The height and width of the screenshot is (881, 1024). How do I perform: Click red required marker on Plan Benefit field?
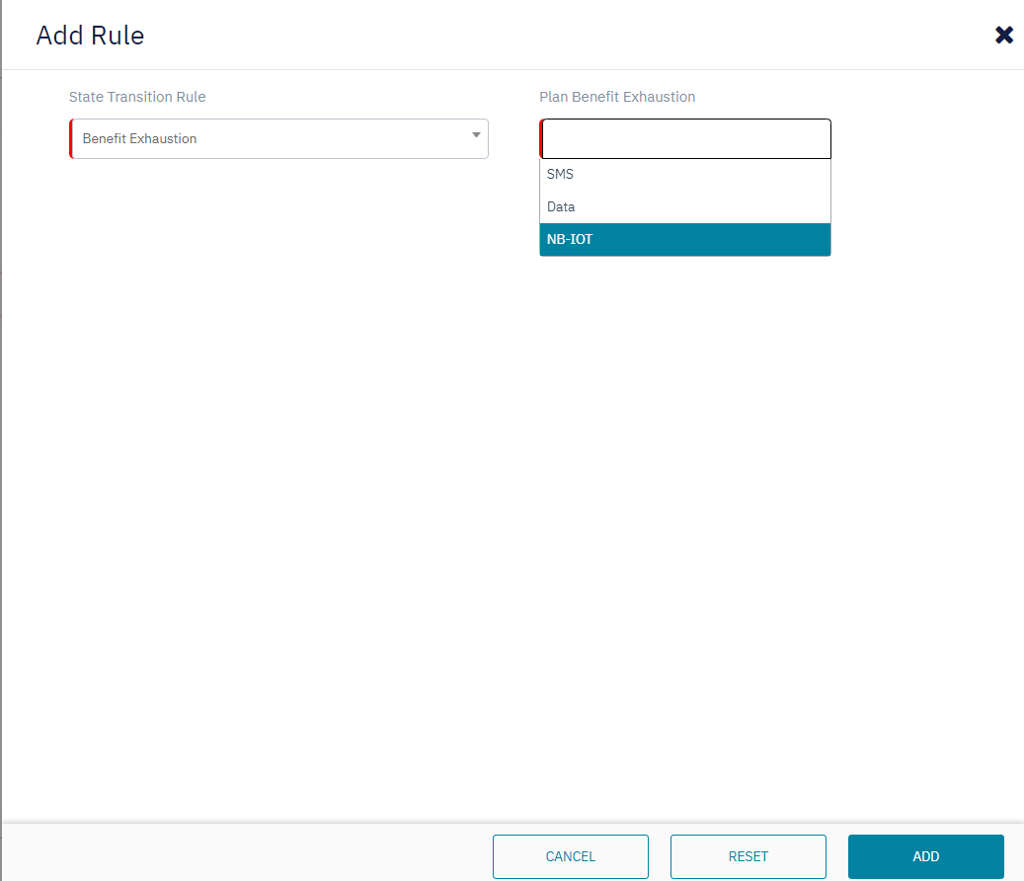[541, 139]
